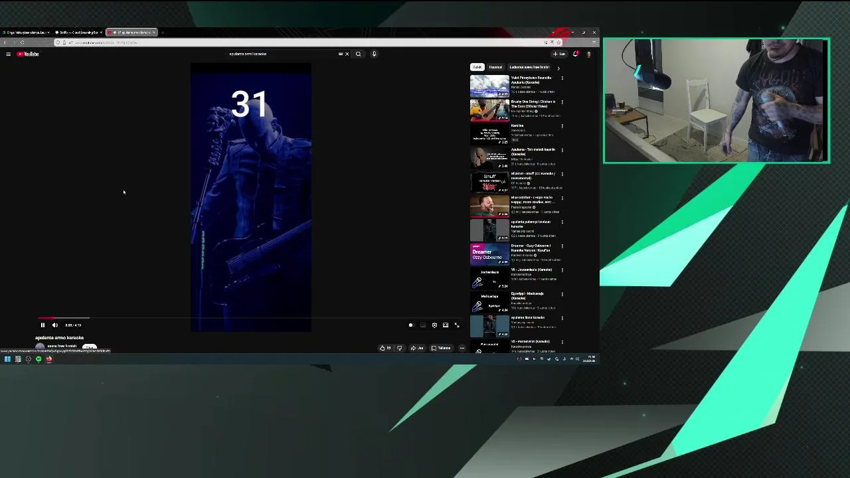Screen dimensions: 850x478
Task: Select the Kaikki filter chip
Action: [477, 67]
